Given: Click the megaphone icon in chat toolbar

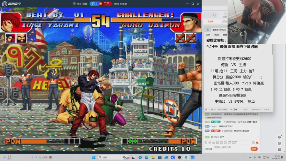Looking at the screenshot, I should pyautogui.click(x=210, y=143).
